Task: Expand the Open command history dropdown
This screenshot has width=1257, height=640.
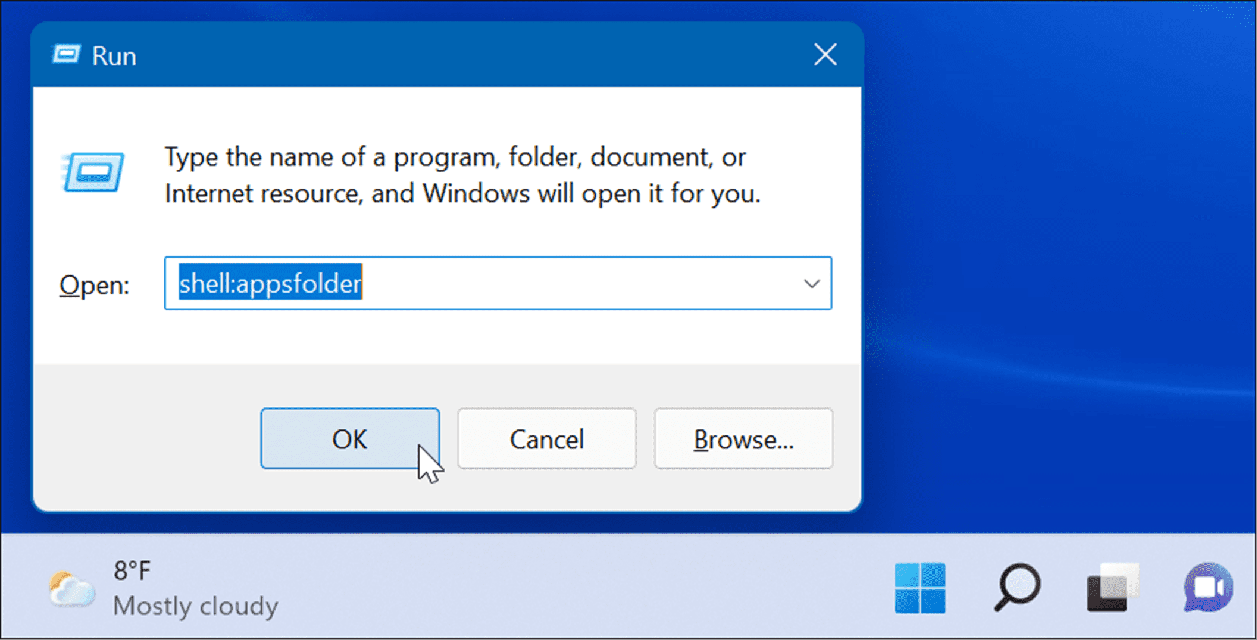Action: pyautogui.click(x=812, y=284)
